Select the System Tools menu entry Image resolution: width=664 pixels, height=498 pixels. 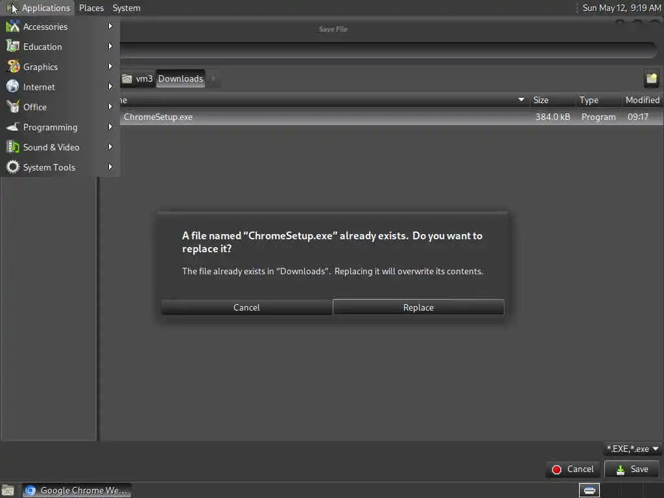(x=60, y=167)
